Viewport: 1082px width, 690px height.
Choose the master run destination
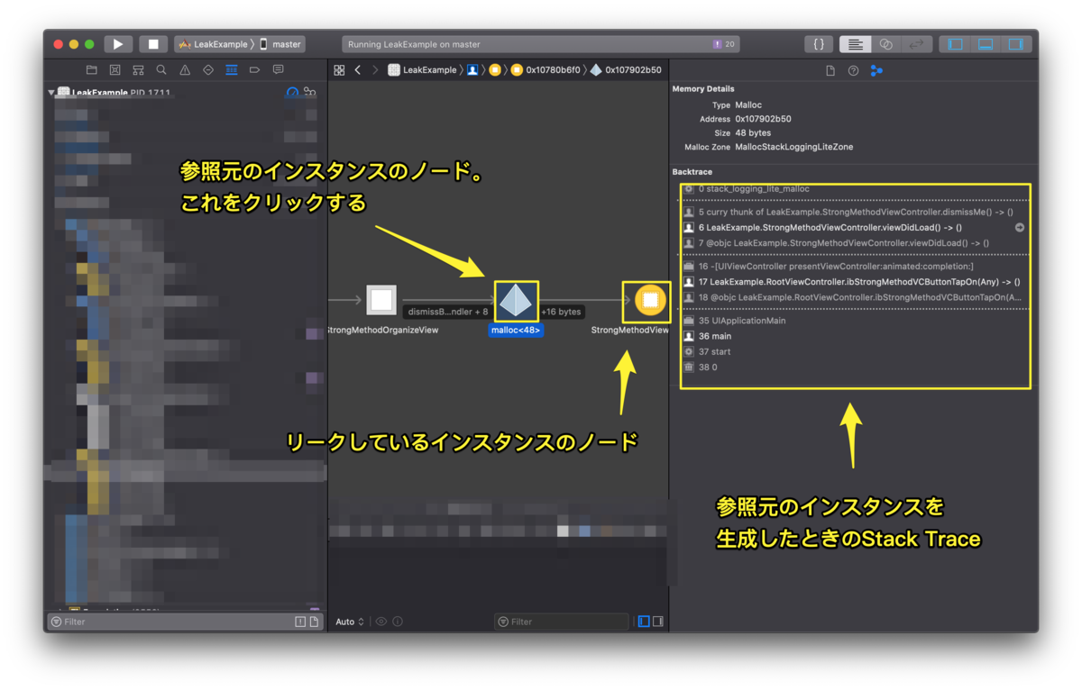coord(281,44)
